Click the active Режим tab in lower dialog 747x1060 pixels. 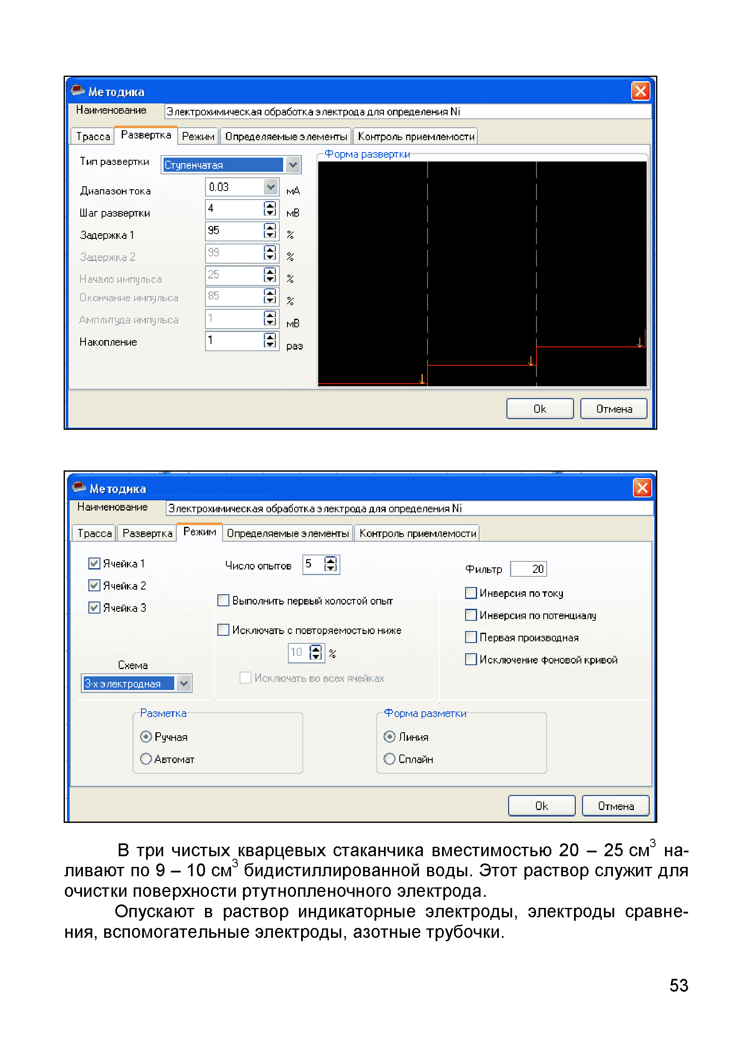200,532
